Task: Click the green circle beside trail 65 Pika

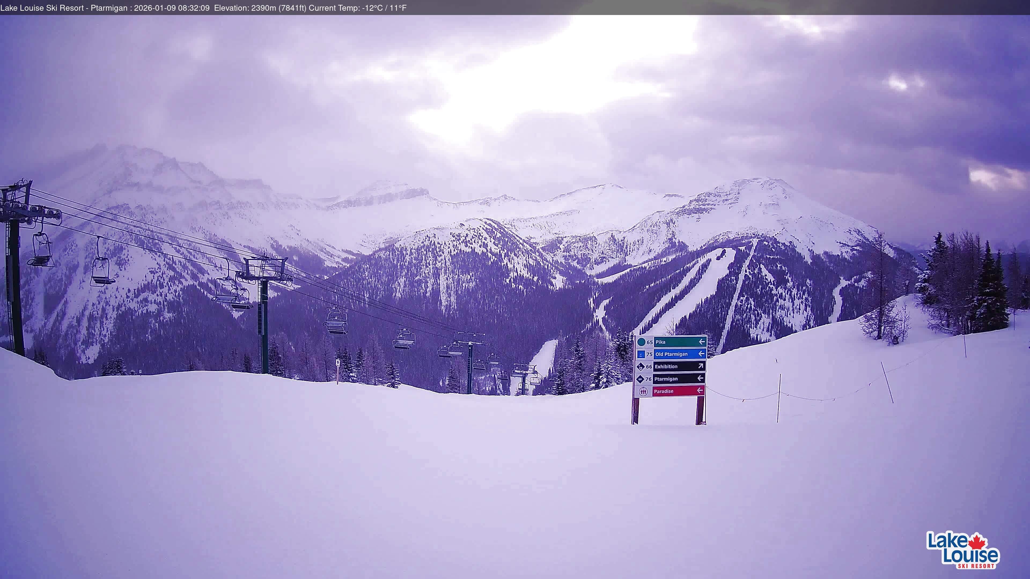Action: tap(642, 343)
